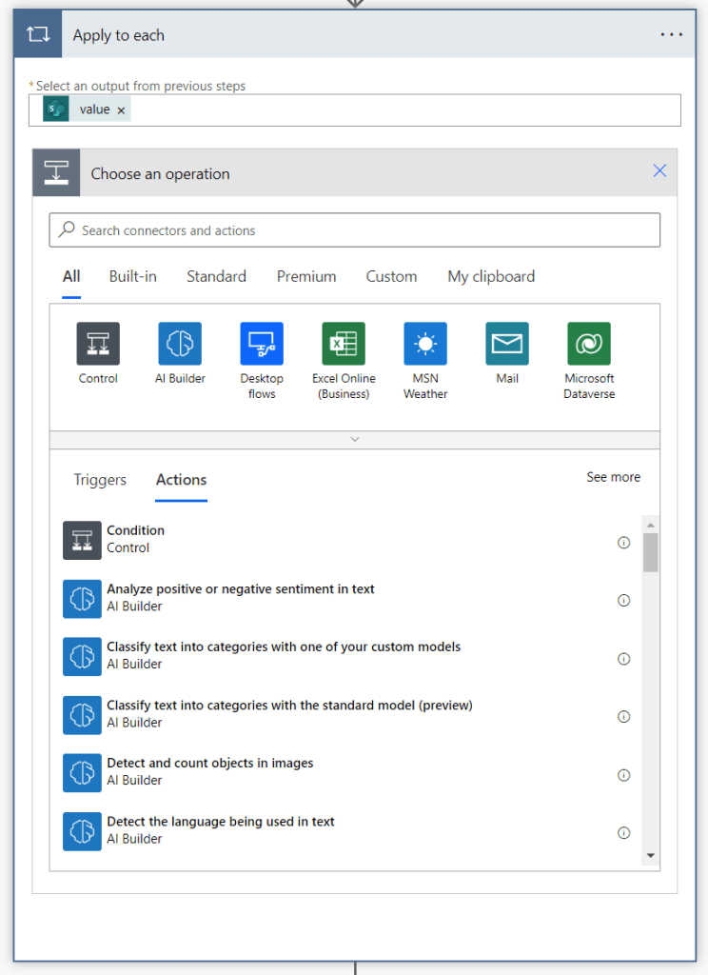708x975 pixels.
Task: Open the Custom tab
Action: pyautogui.click(x=391, y=277)
